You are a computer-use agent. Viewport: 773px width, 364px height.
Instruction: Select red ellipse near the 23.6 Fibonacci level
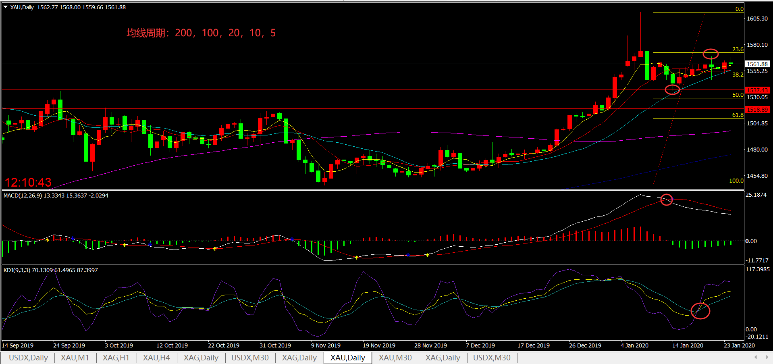[x=711, y=54]
